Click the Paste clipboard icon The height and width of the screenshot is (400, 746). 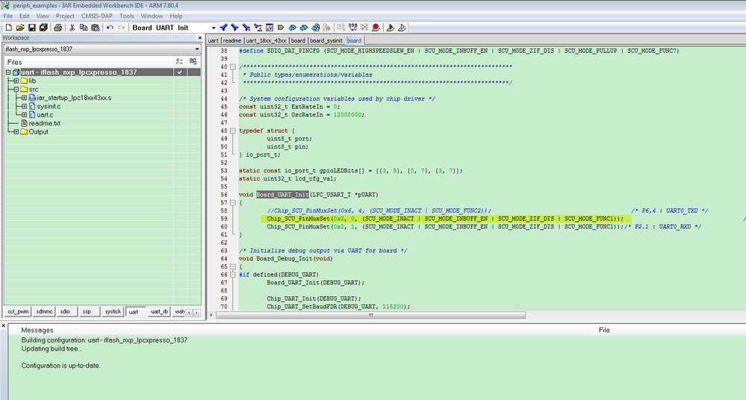coord(95,28)
